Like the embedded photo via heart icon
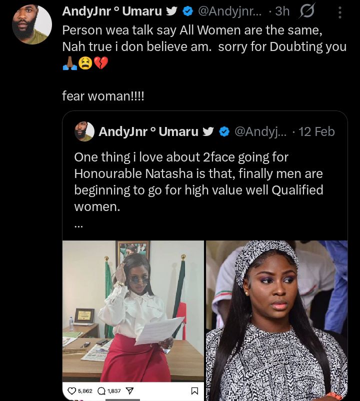The width and height of the screenshot is (360, 401). click(x=71, y=390)
